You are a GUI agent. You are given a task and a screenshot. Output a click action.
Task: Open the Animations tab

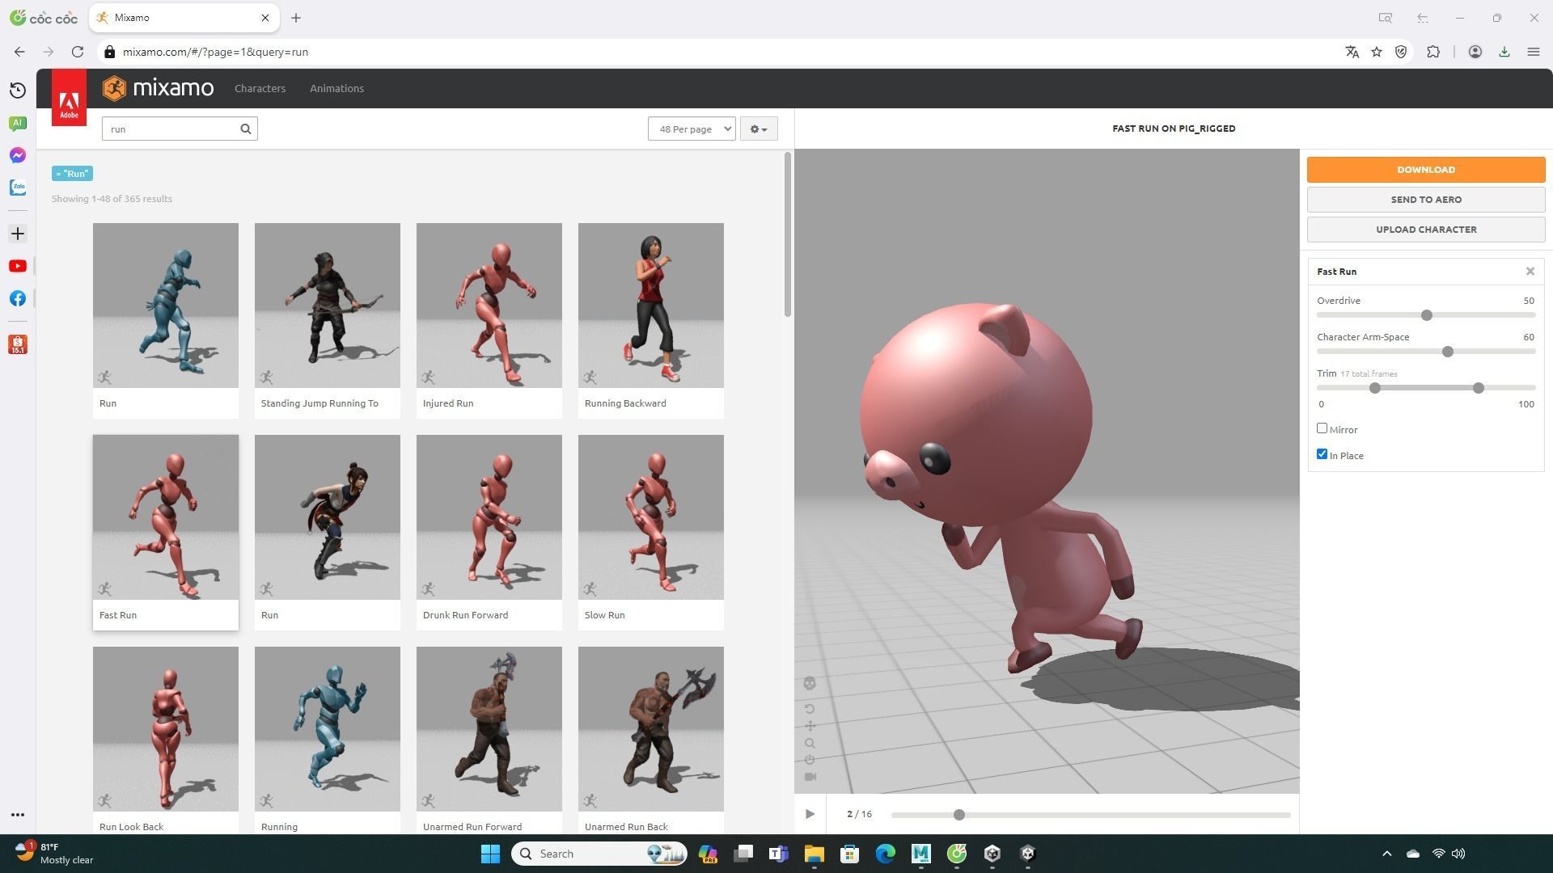pyautogui.click(x=336, y=88)
